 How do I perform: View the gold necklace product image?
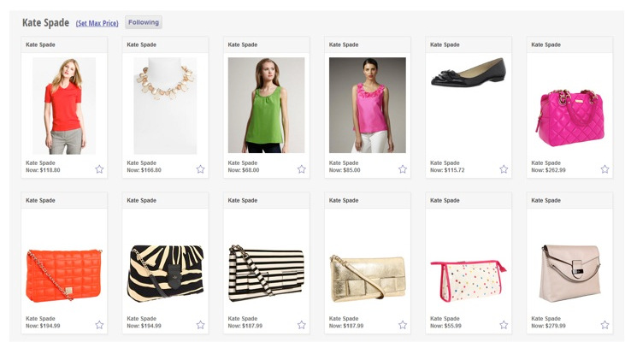coord(165,106)
